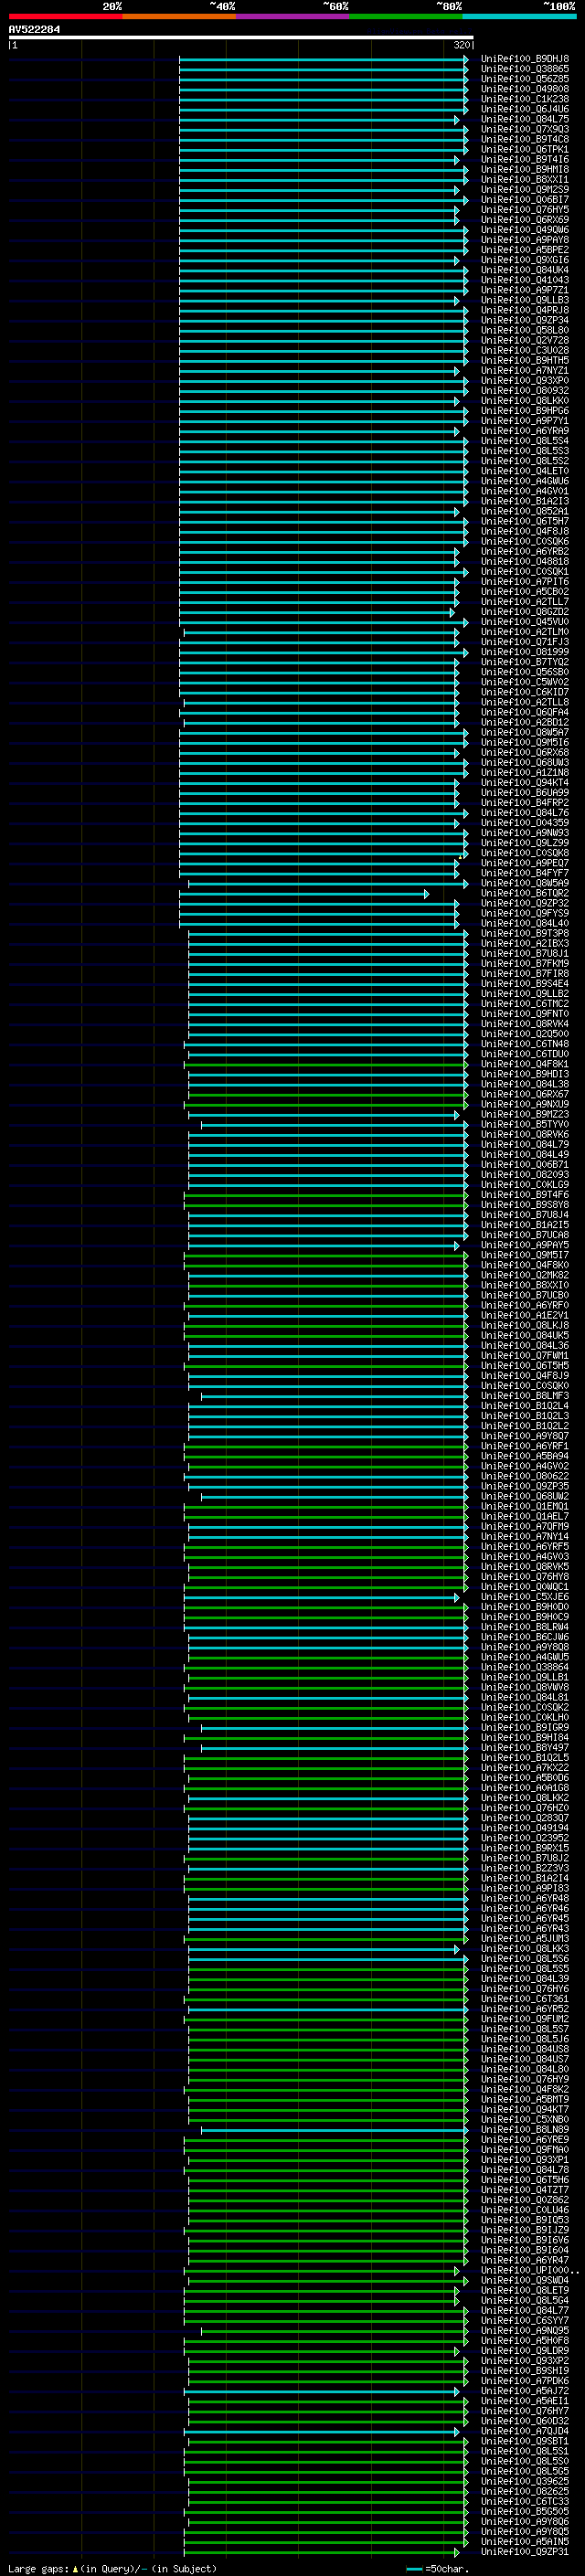Select the UniRef100_Q9LLB3 label
Screen dimensions: 585x2576
click(525, 300)
